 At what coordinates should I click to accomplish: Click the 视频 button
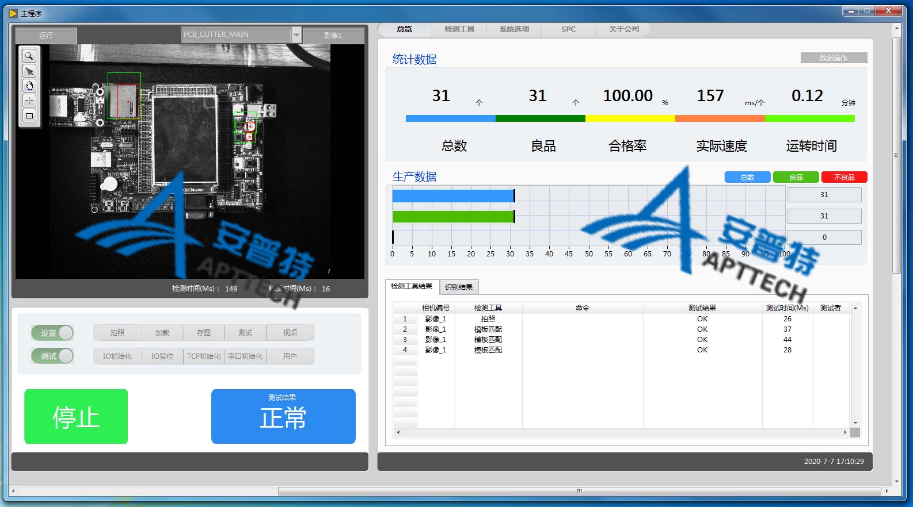pyautogui.click(x=290, y=333)
